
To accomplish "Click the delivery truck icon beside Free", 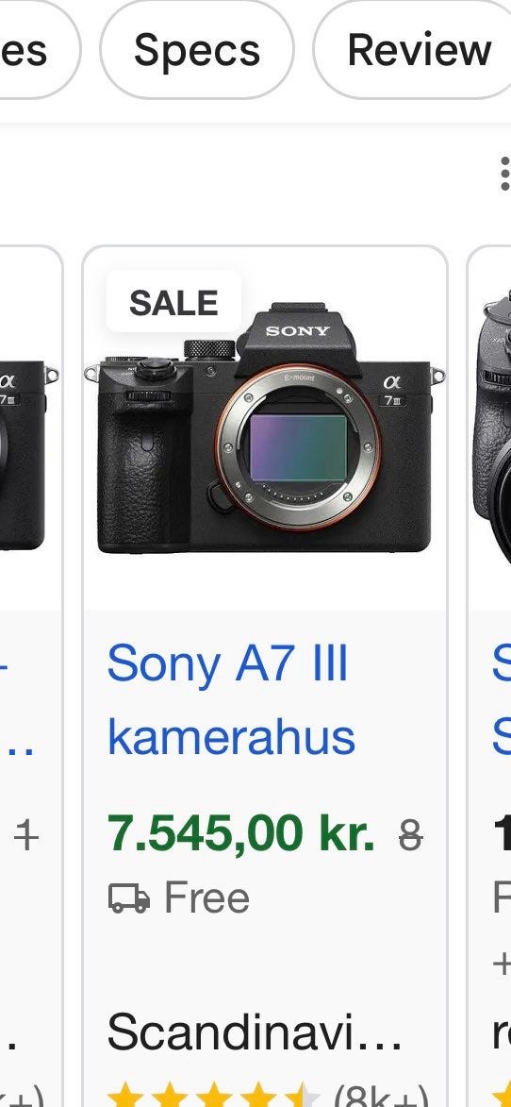I will [129, 898].
